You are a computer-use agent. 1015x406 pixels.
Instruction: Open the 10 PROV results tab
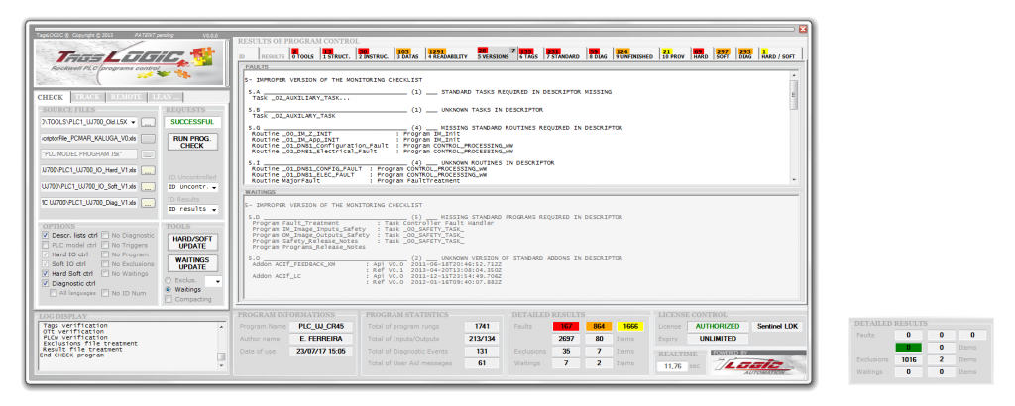674,54
